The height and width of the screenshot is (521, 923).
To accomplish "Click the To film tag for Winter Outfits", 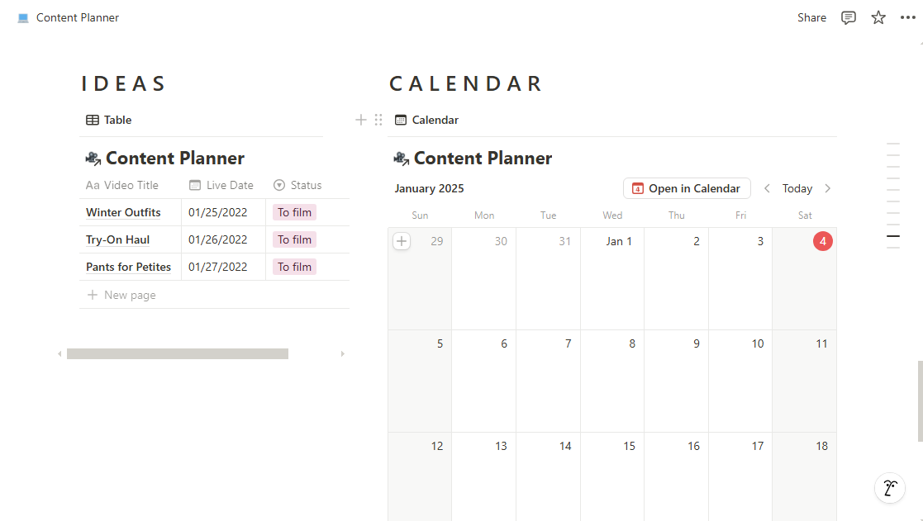I will pyautogui.click(x=294, y=212).
